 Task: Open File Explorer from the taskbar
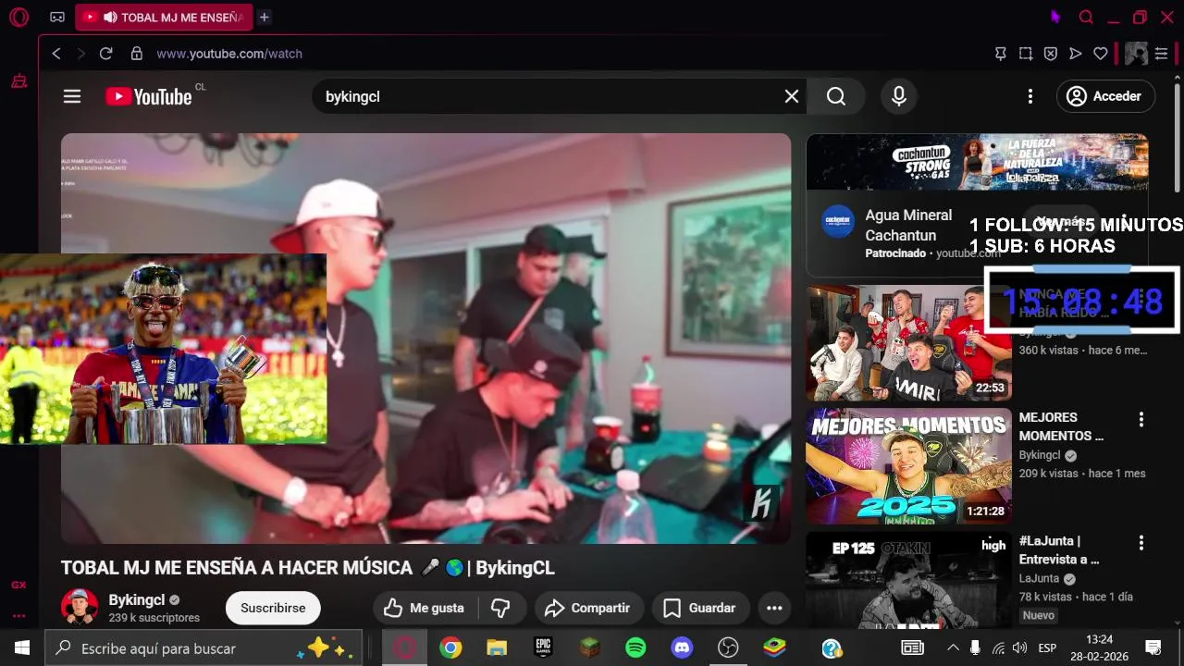(497, 648)
